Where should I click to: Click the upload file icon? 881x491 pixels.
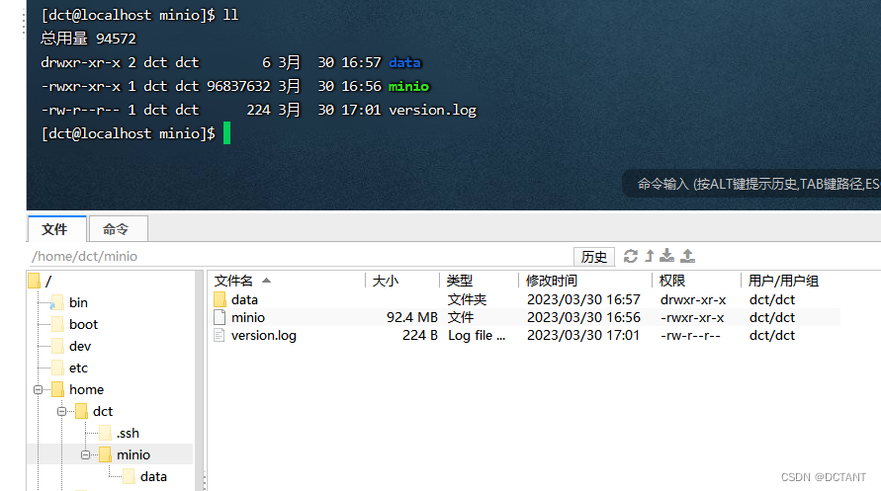pos(688,256)
